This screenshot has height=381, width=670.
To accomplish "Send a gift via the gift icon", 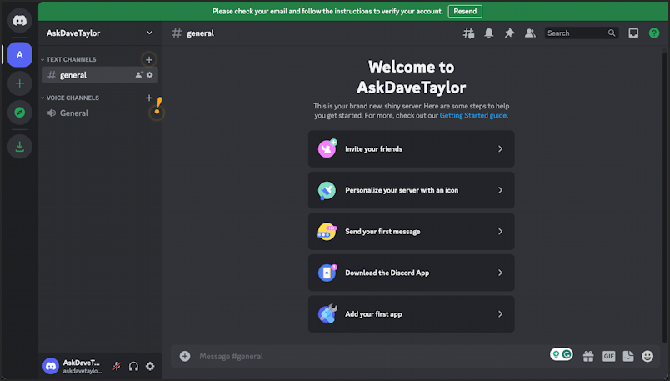I will [588, 356].
